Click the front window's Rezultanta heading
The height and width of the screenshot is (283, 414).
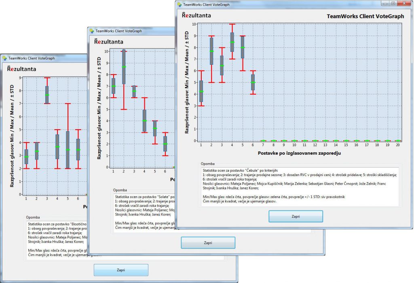(x=196, y=15)
